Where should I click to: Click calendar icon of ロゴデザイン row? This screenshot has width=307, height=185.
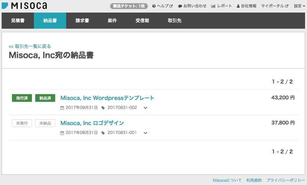pos(62,133)
